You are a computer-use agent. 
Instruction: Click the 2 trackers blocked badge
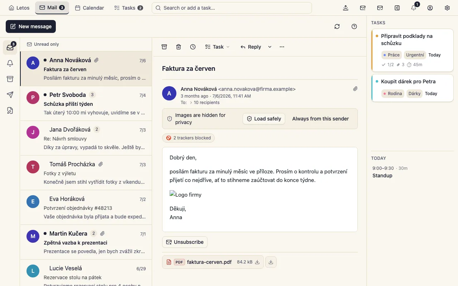click(x=188, y=138)
